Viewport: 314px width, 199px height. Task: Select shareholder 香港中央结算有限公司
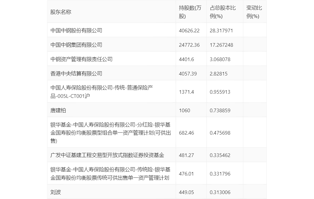tap(76, 74)
